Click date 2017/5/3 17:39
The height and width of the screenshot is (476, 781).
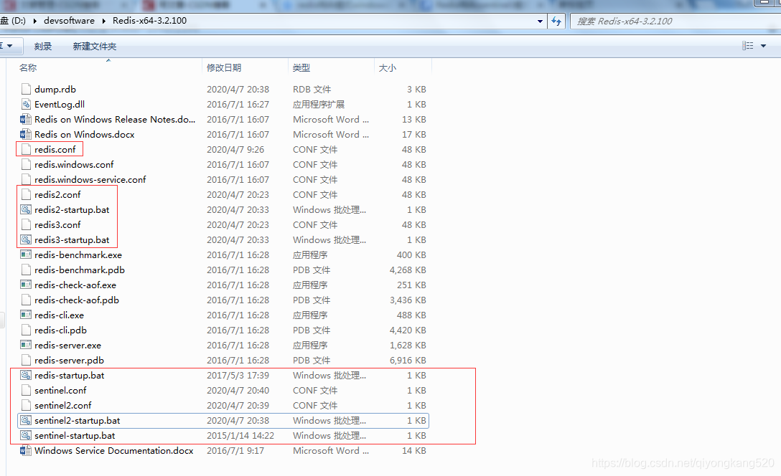tap(238, 376)
